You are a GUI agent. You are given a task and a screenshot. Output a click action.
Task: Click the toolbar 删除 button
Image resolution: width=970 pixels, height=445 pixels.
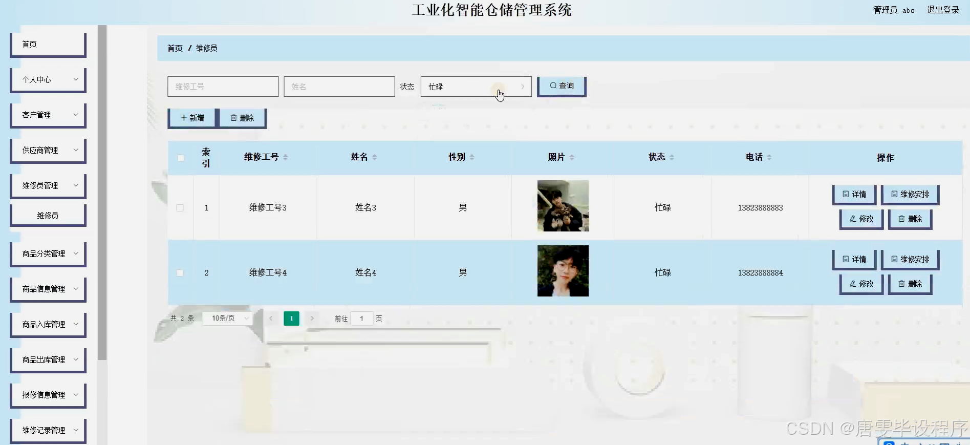pos(242,118)
